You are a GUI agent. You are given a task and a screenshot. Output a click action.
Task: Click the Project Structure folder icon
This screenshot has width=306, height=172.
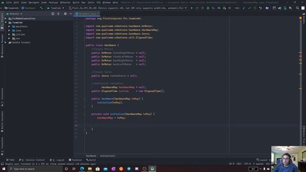pyautogui.click(x=267, y=8)
